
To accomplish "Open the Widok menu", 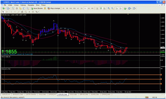I will (x=10, y=5).
